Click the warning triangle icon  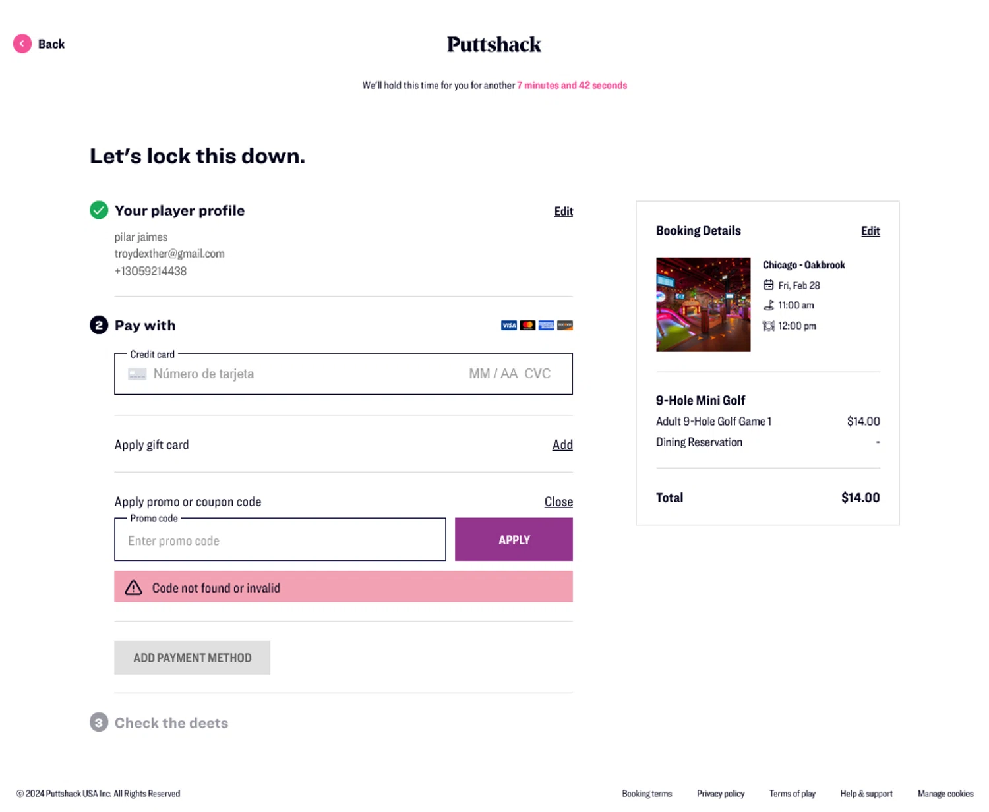[x=134, y=587]
